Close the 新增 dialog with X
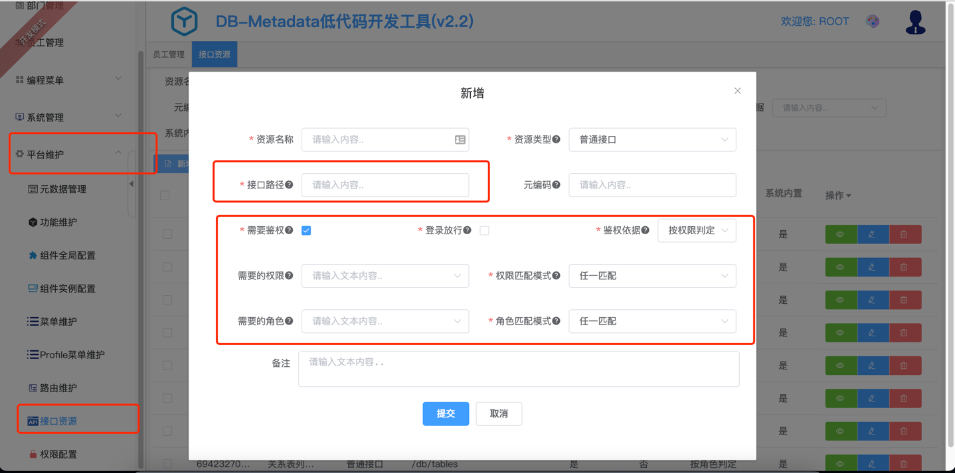Image resolution: width=955 pixels, height=473 pixels. click(x=737, y=91)
